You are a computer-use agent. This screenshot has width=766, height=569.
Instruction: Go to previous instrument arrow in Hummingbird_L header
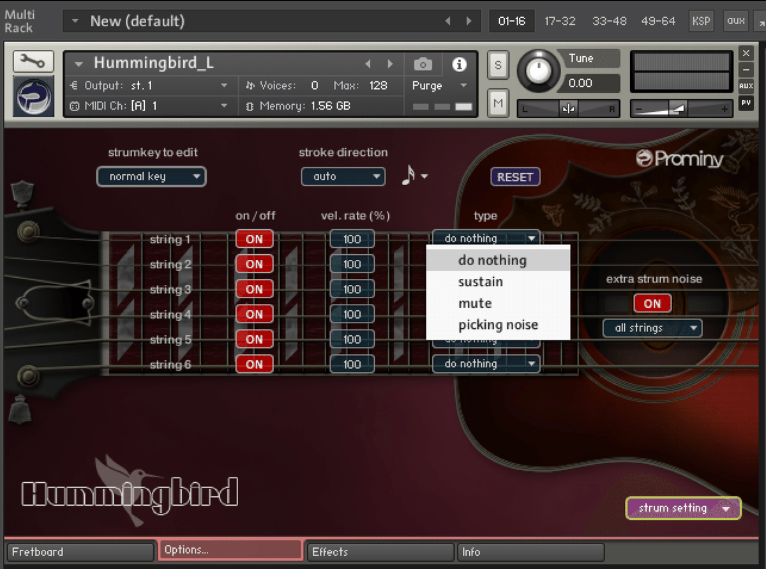[368, 64]
